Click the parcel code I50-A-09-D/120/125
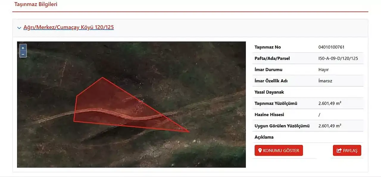381x177 pixels. tap(338, 58)
